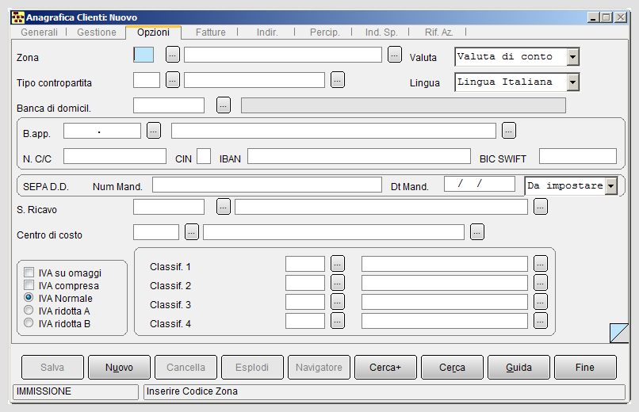Switch to the Fatture tab

point(210,32)
